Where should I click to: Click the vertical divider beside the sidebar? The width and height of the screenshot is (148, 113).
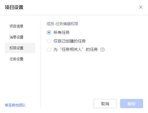pyautogui.click(x=41, y=65)
